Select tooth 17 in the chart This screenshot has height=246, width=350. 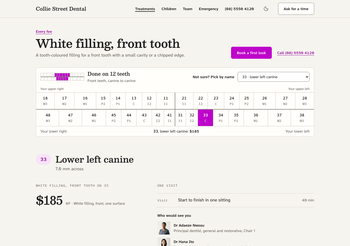coord(65,101)
